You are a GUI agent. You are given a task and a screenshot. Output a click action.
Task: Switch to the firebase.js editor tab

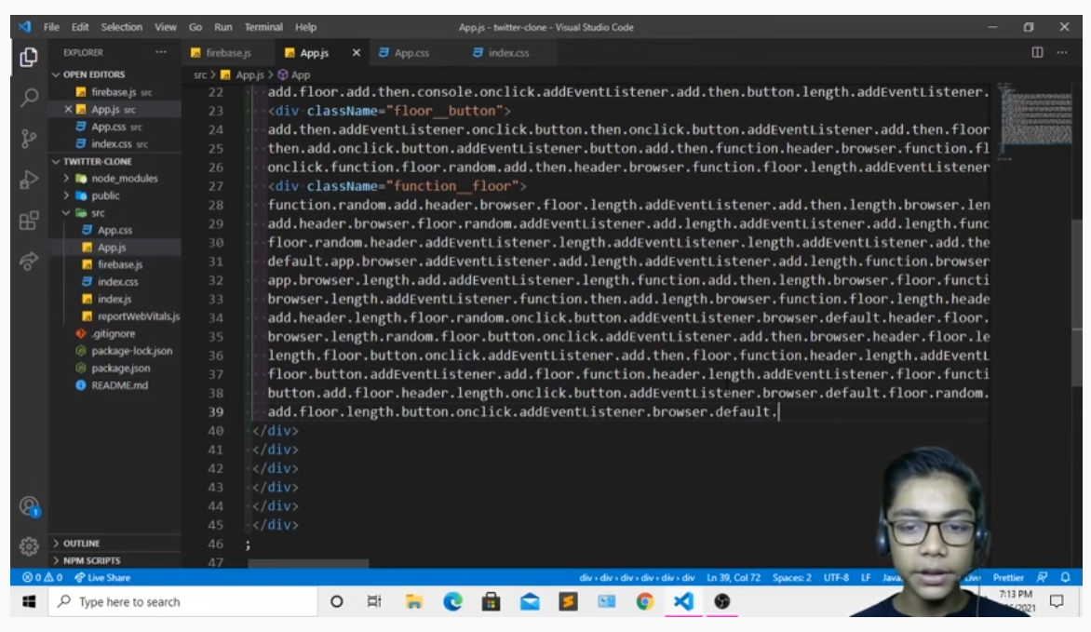228,52
